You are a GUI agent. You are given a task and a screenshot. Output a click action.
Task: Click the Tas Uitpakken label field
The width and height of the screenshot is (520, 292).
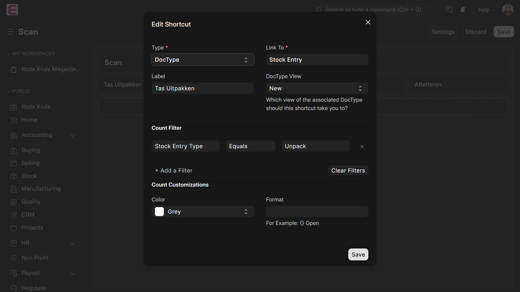point(203,88)
